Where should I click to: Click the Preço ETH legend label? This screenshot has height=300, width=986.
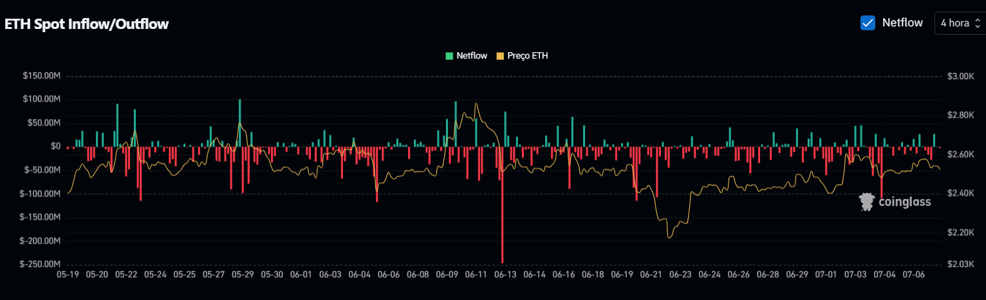(528, 56)
